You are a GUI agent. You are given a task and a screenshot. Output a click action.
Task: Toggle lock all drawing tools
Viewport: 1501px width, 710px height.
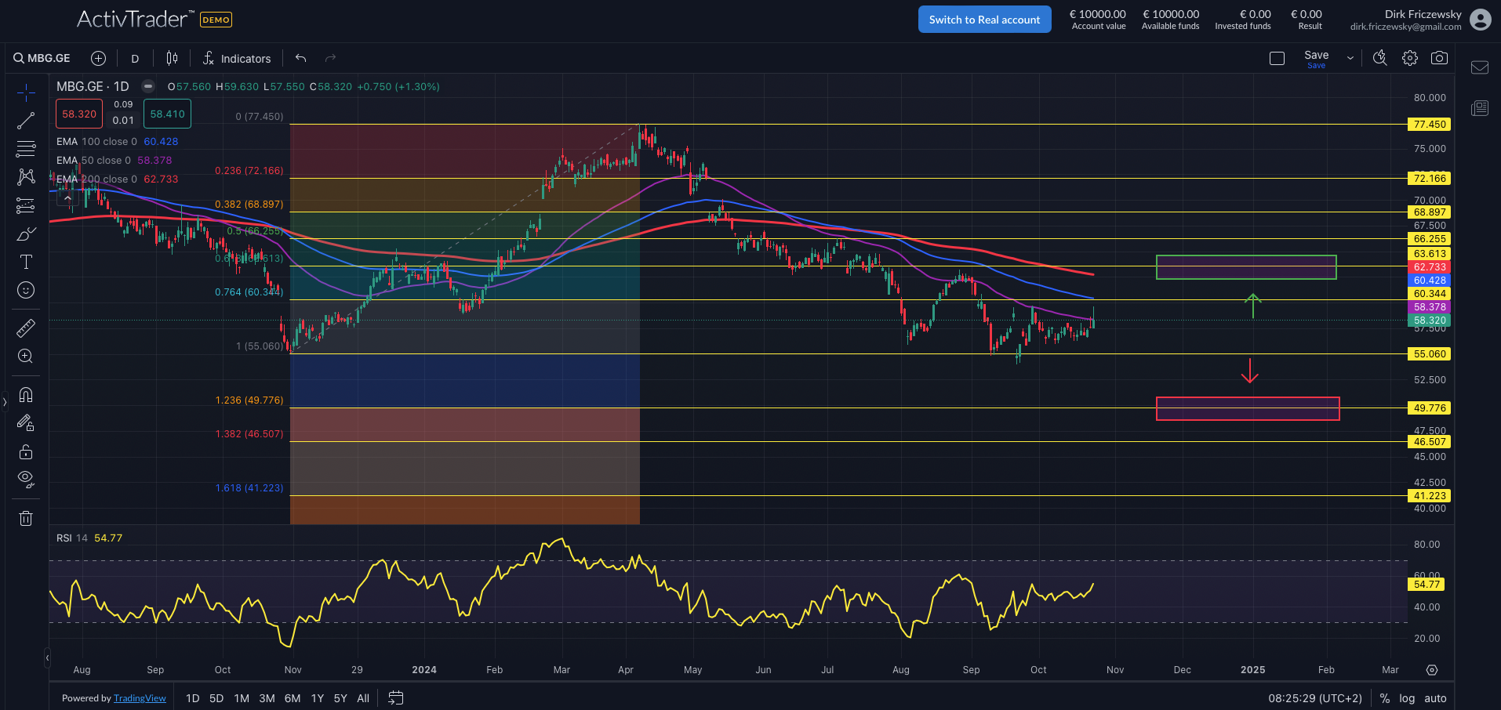point(26,451)
